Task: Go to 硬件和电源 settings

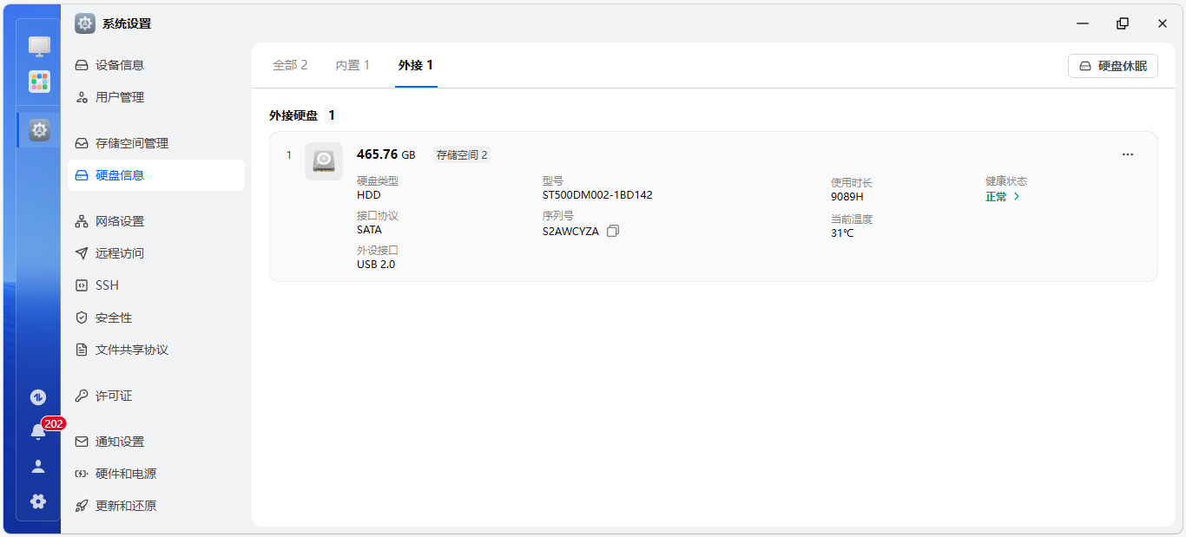Action: pos(156,474)
